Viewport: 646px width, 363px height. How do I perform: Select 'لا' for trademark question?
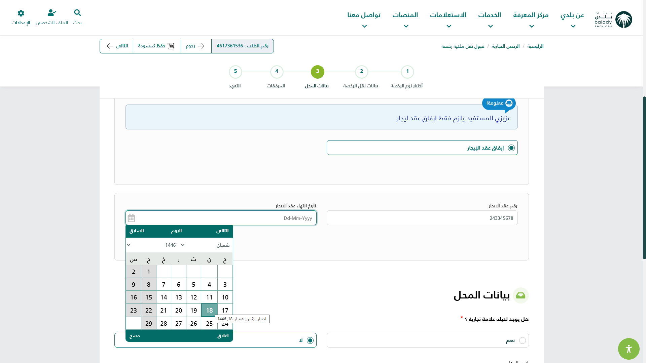tap(310, 340)
